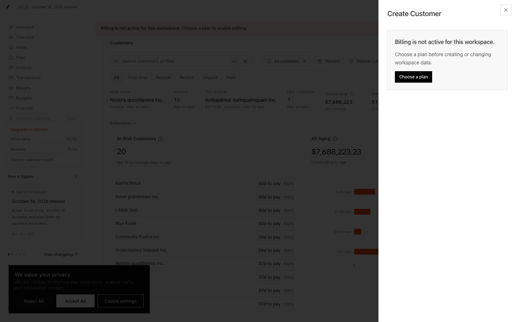Click the Choose a plan button
This screenshot has width=516, height=322.
point(414,77)
